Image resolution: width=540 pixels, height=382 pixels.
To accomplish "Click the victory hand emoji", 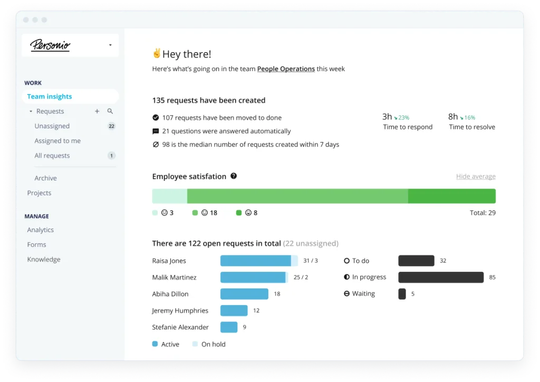I will pyautogui.click(x=157, y=53).
